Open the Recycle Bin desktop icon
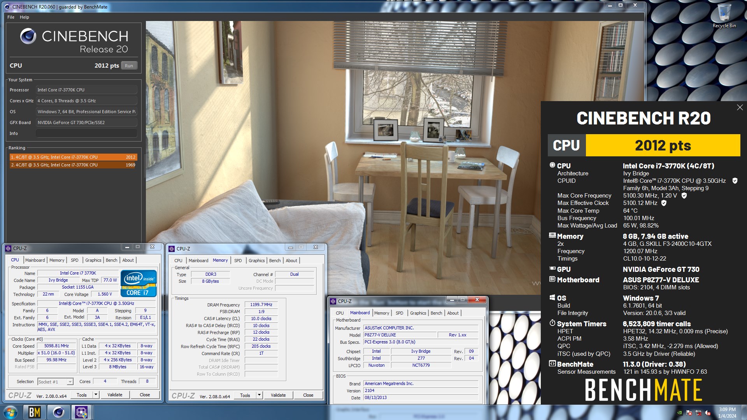747x420 pixels. [x=724, y=16]
